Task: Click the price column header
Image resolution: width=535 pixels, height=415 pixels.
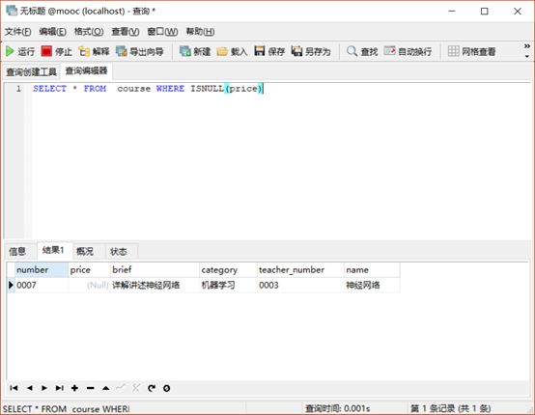Action: [90, 269]
